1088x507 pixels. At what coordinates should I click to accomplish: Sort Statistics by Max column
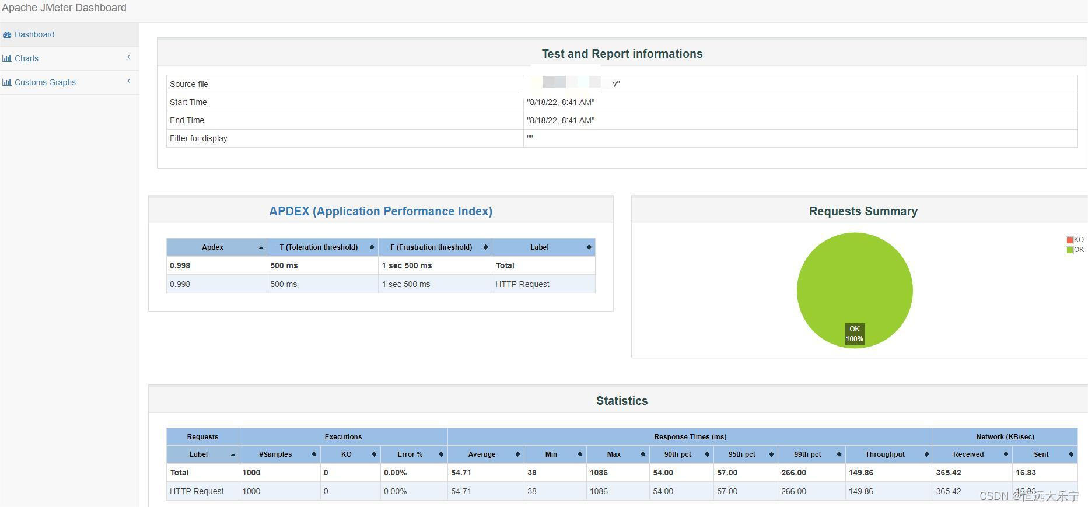pos(618,454)
